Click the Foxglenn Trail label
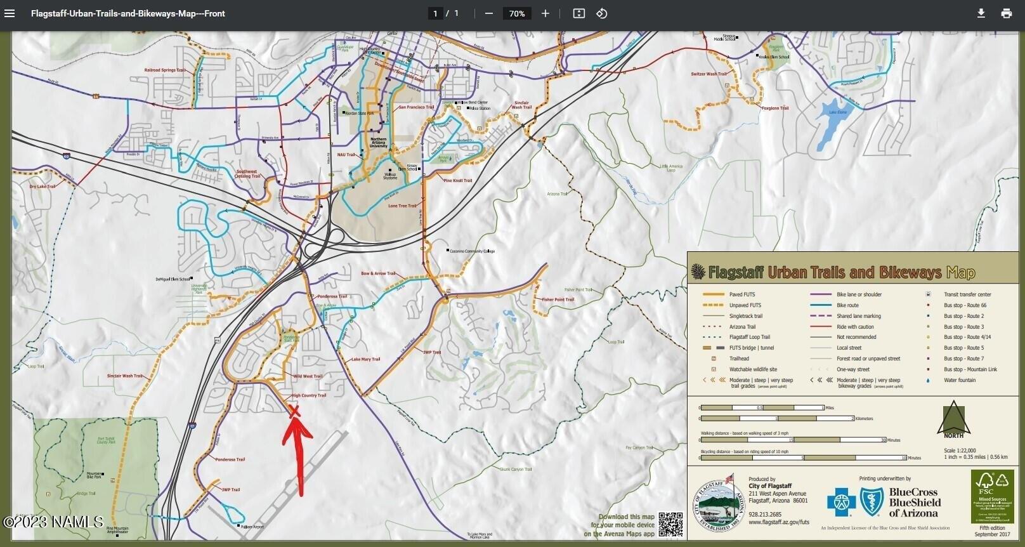The height and width of the screenshot is (547, 1025). point(775,108)
